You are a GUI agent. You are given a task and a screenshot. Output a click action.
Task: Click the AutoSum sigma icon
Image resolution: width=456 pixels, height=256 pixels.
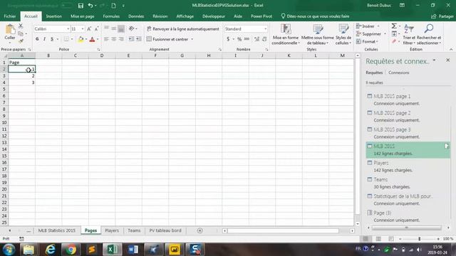(x=394, y=26)
